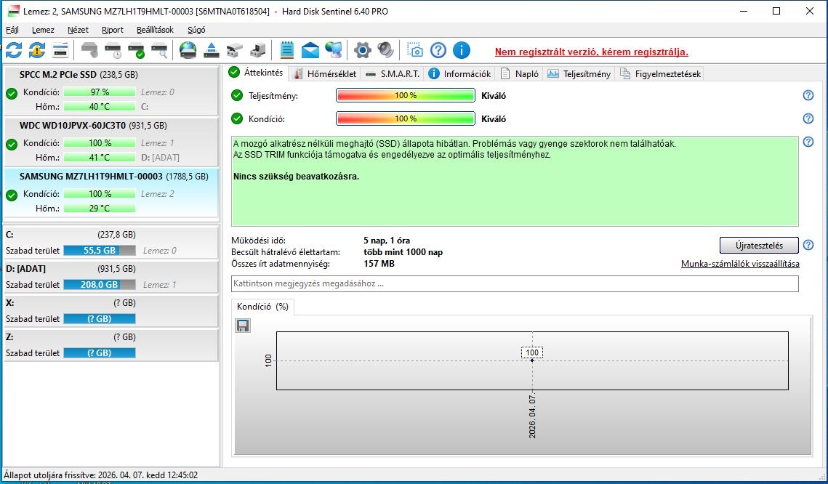Open the Nézet menu
This screenshot has height=484, width=828.
(x=78, y=30)
